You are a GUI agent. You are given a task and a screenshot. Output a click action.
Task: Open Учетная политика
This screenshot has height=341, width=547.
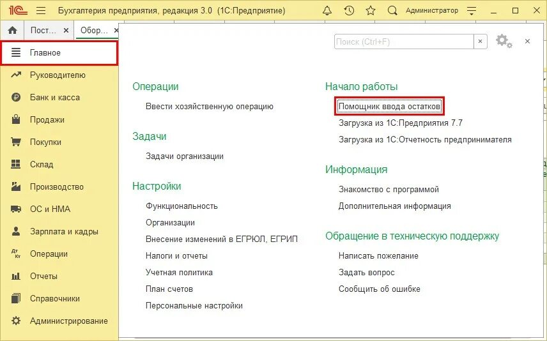[179, 272]
